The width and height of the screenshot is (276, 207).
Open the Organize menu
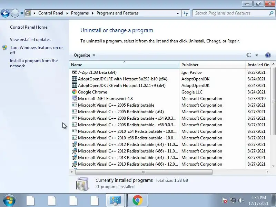pyautogui.click(x=85, y=55)
